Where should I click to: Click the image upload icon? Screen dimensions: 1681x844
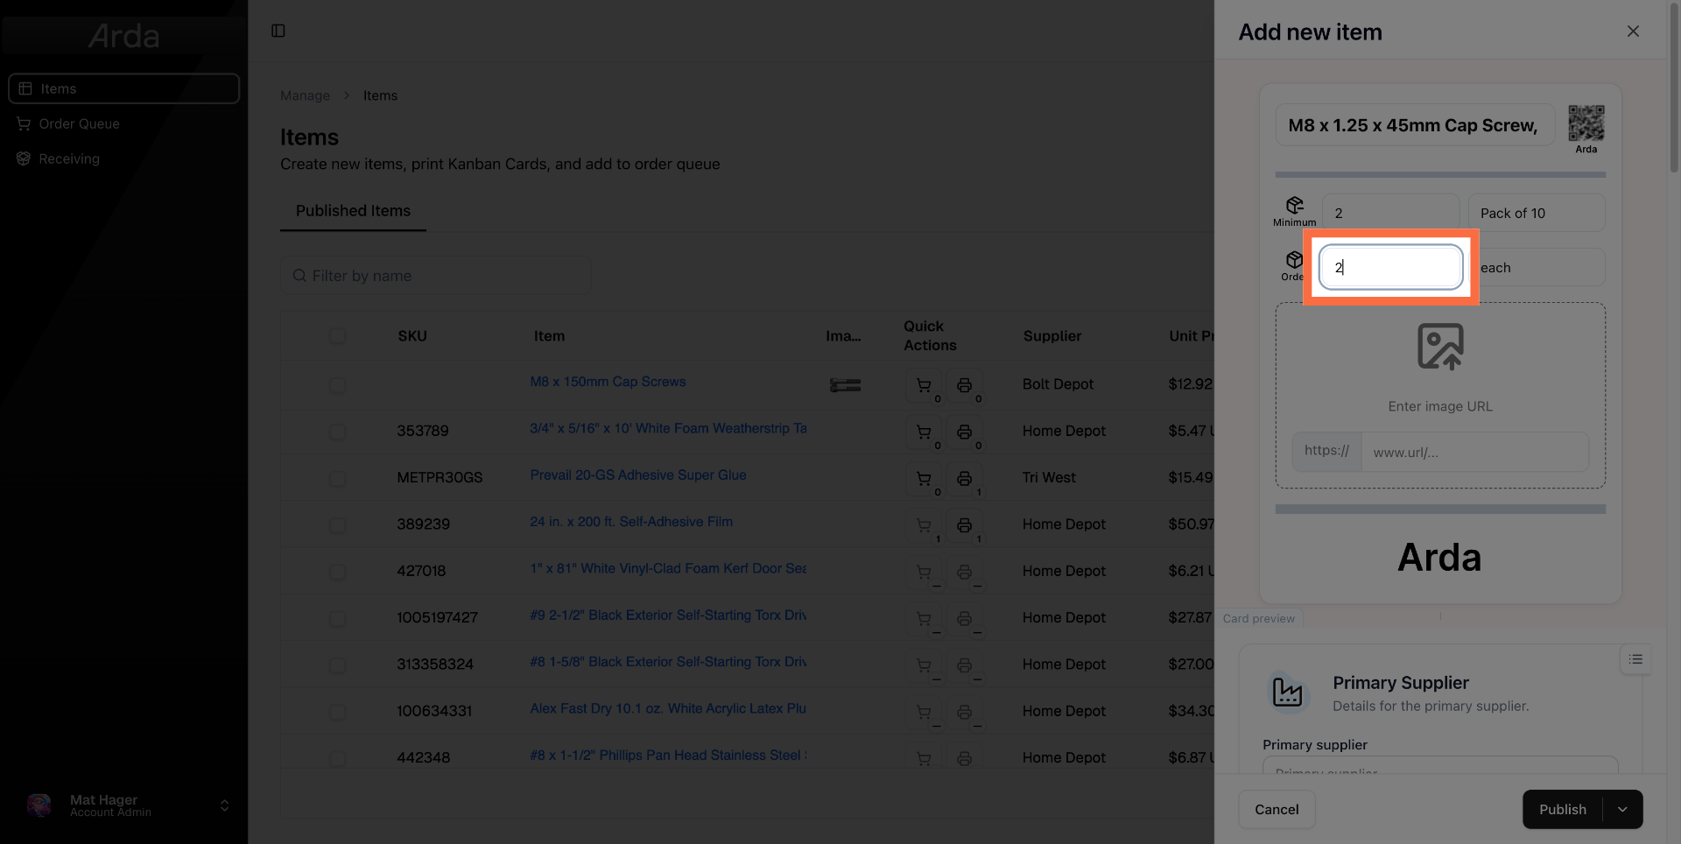[x=1440, y=347]
